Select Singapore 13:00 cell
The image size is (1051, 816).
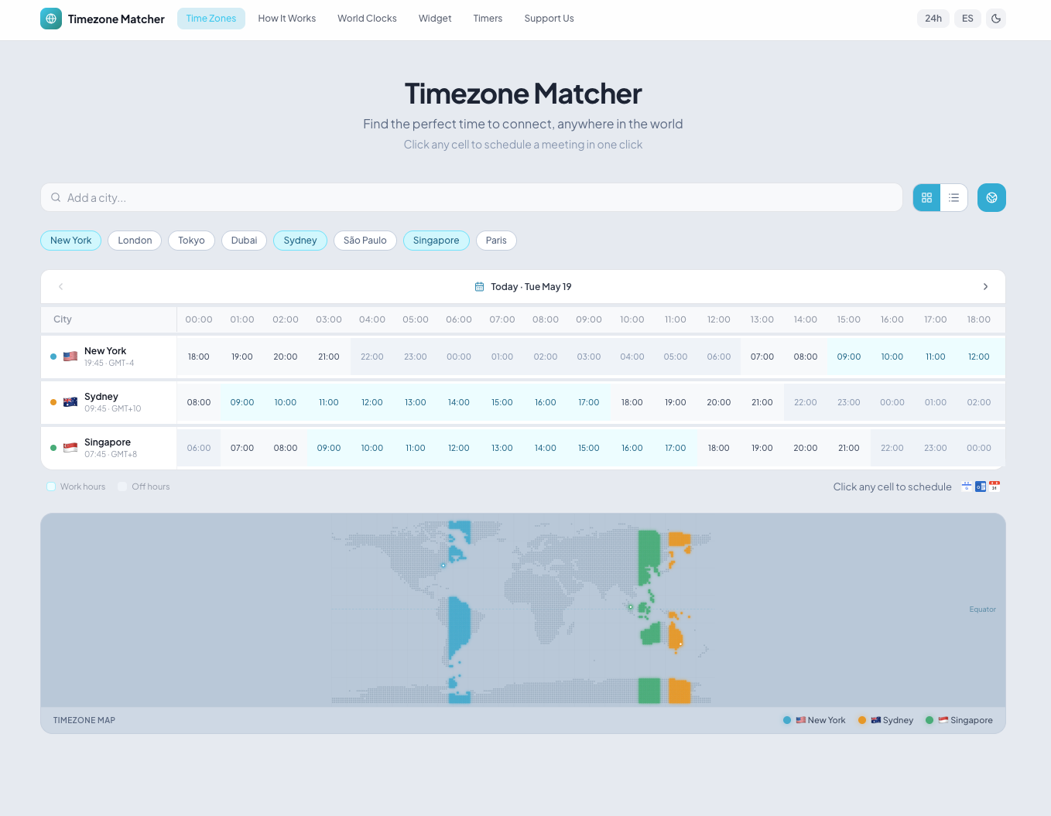502,448
